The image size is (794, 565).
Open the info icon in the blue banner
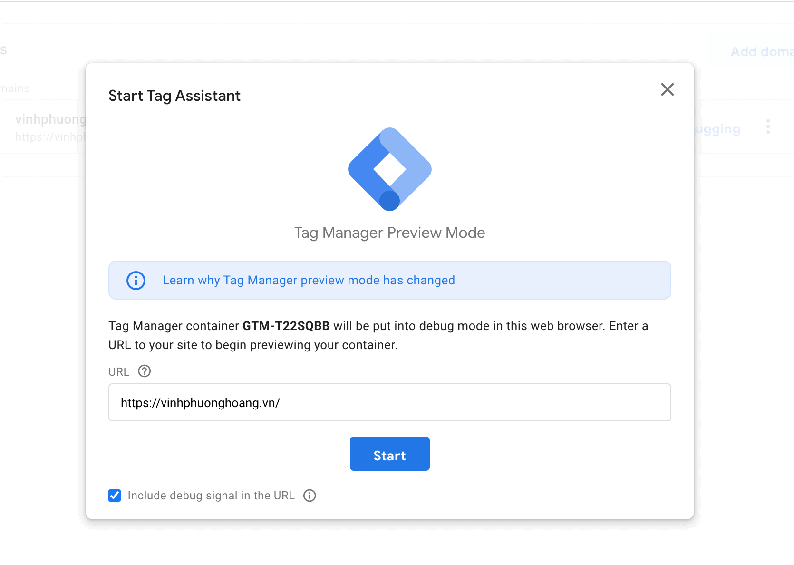tap(136, 281)
